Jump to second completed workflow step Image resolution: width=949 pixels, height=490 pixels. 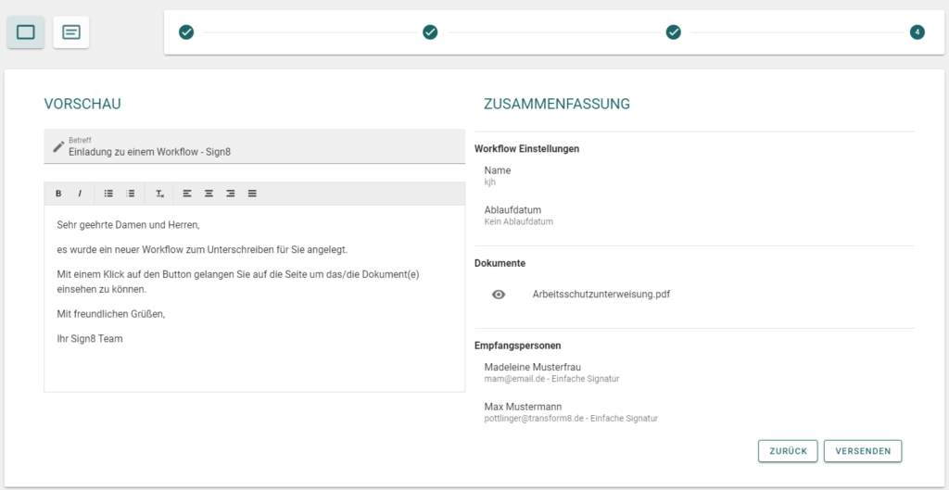pos(430,32)
